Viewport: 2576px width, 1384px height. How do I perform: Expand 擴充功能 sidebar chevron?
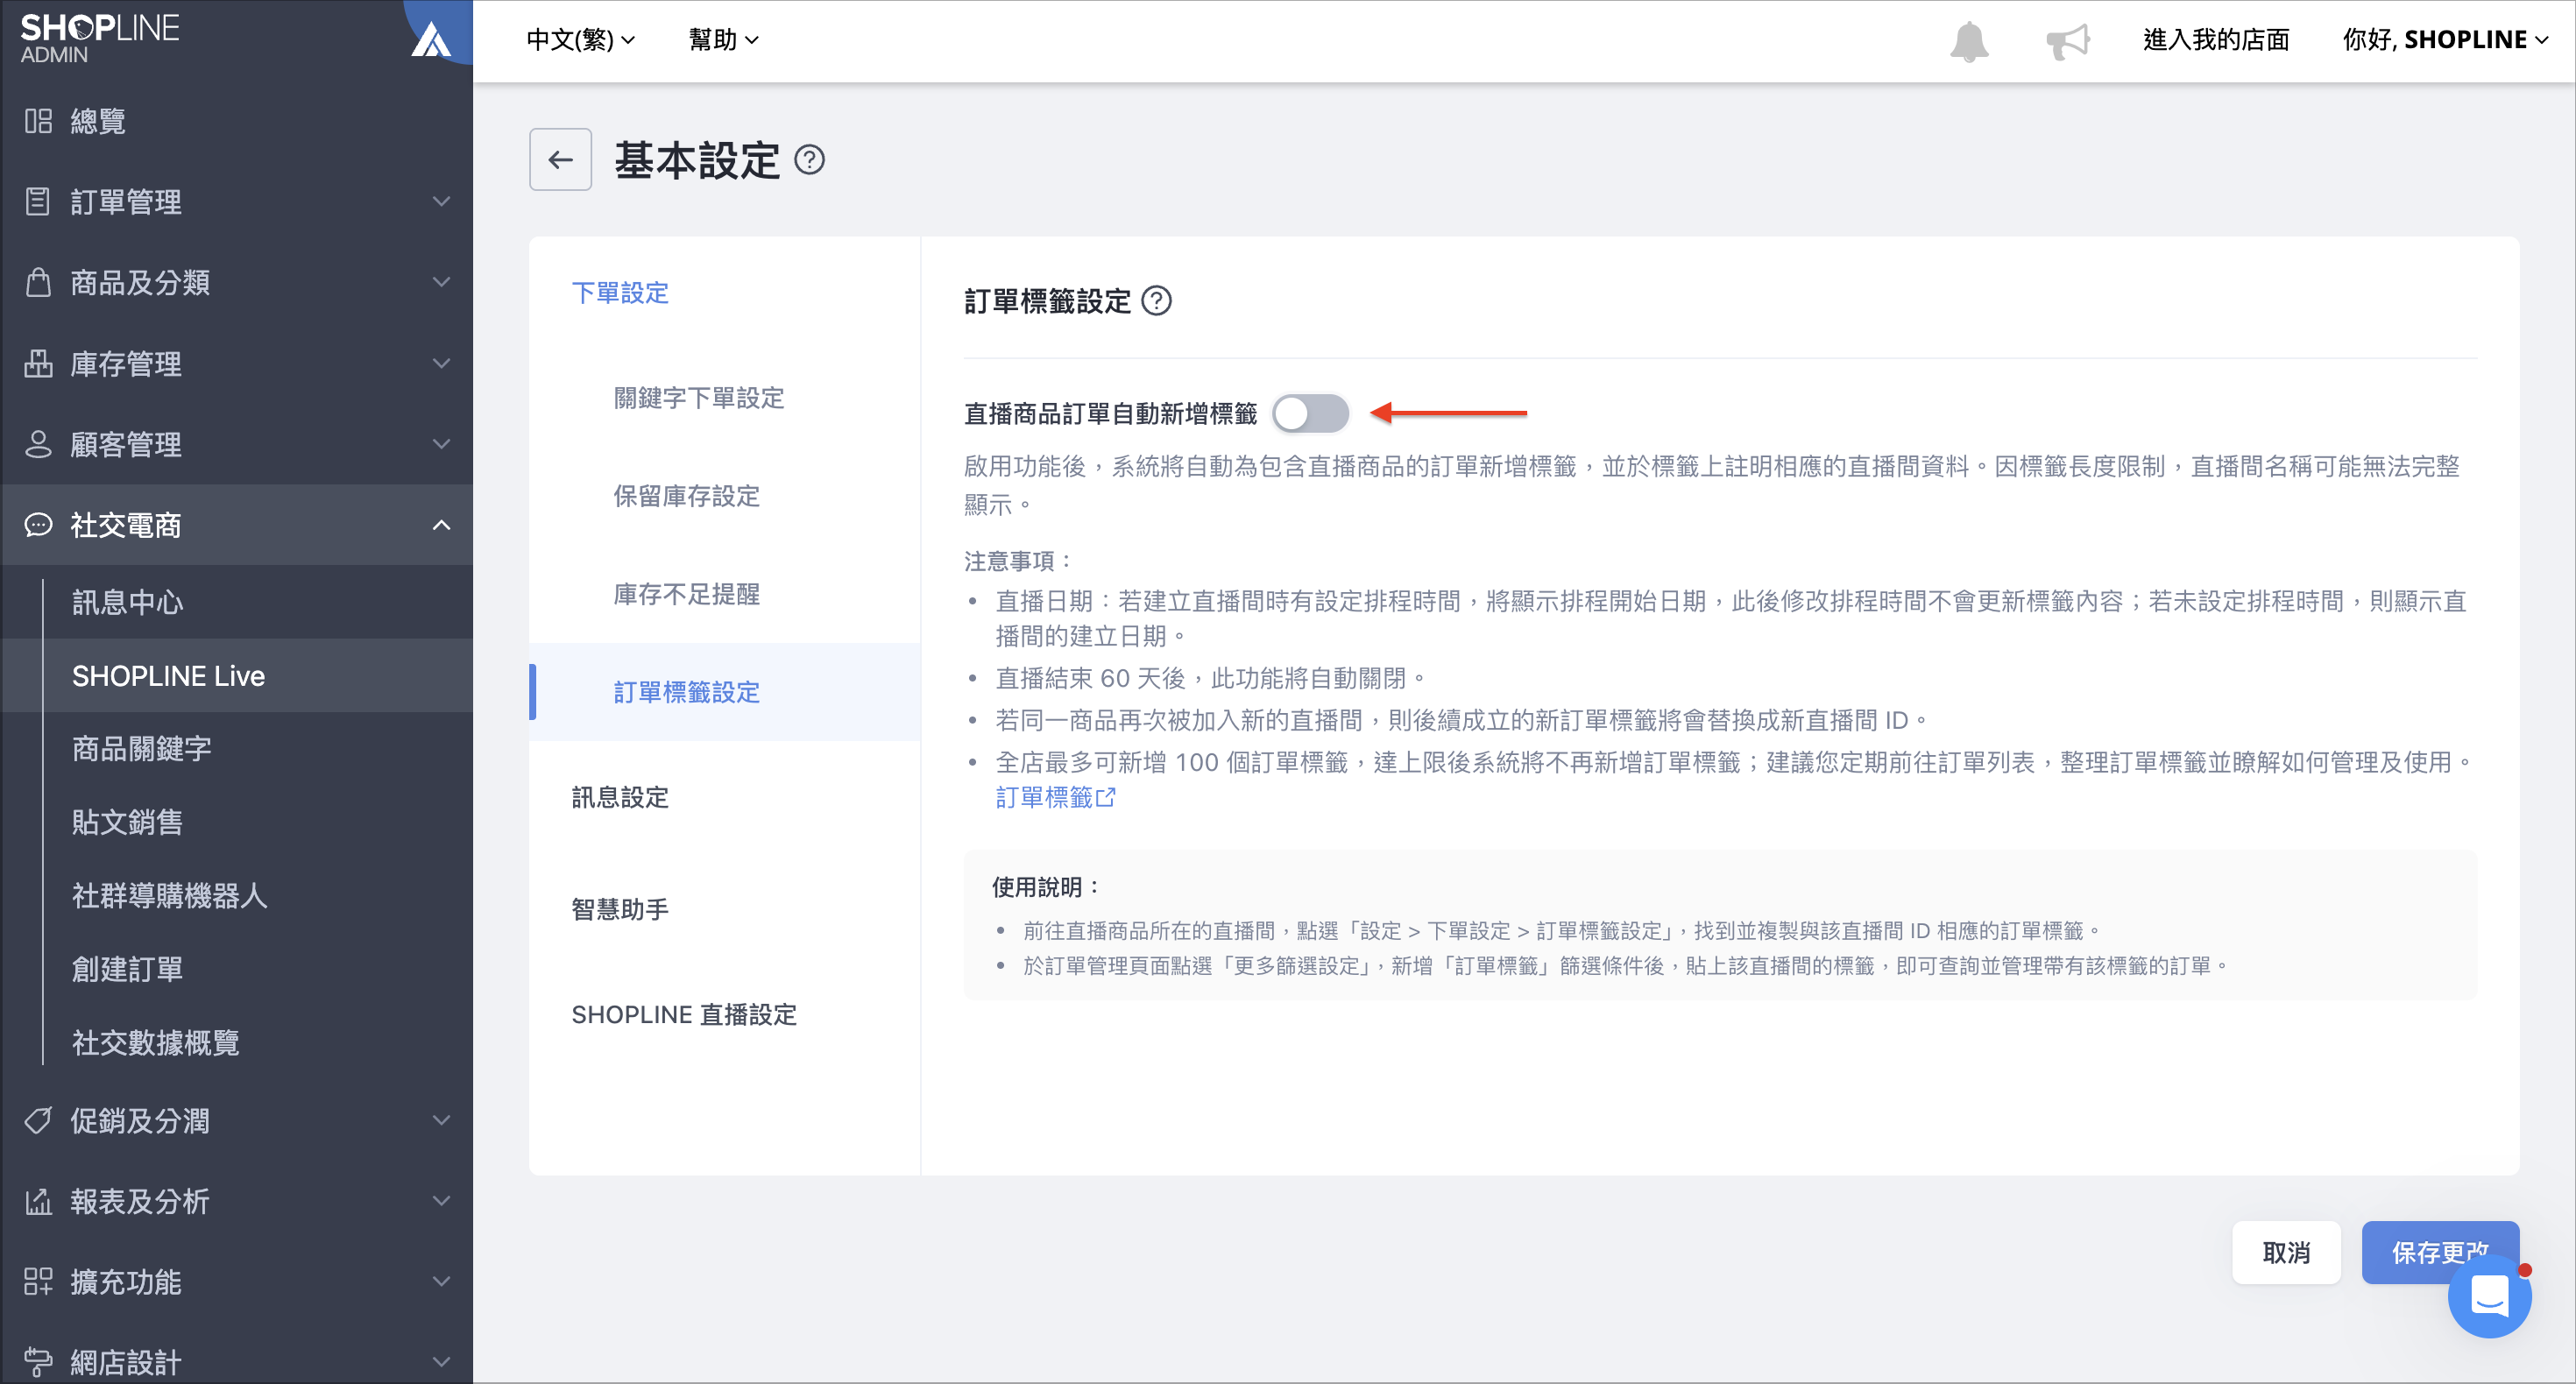tap(441, 1282)
